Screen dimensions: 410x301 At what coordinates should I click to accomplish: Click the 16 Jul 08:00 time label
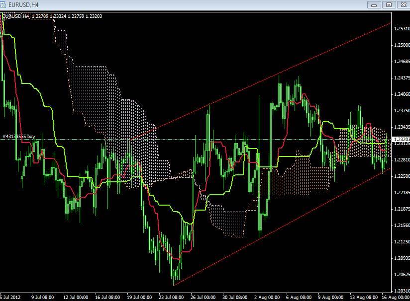click(x=107, y=298)
